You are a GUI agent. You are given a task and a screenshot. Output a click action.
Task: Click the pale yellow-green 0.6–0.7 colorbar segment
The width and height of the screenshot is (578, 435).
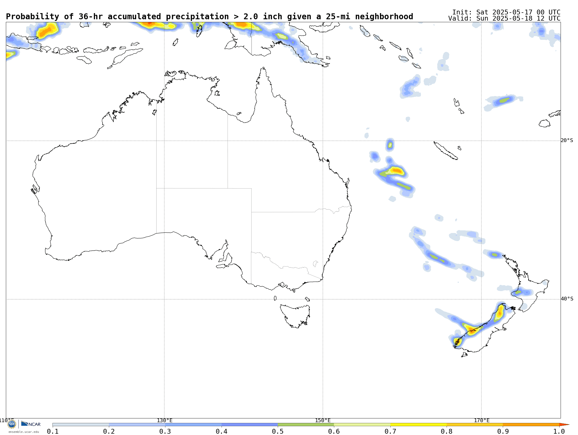[x=362, y=425]
